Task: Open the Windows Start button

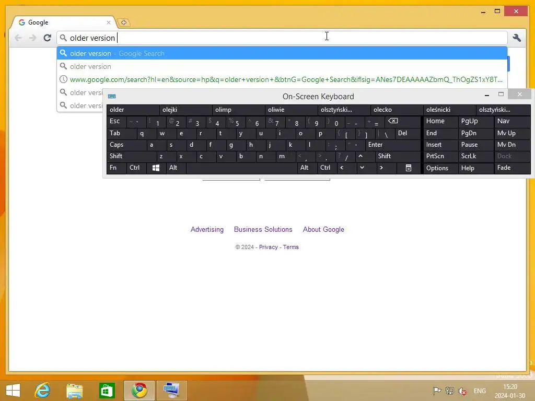Action: click(13, 391)
